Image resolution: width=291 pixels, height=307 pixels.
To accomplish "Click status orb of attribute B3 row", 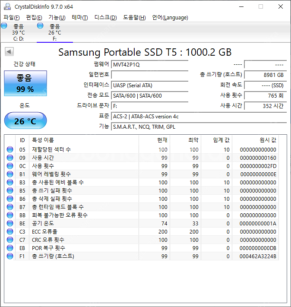I will click(10, 182).
